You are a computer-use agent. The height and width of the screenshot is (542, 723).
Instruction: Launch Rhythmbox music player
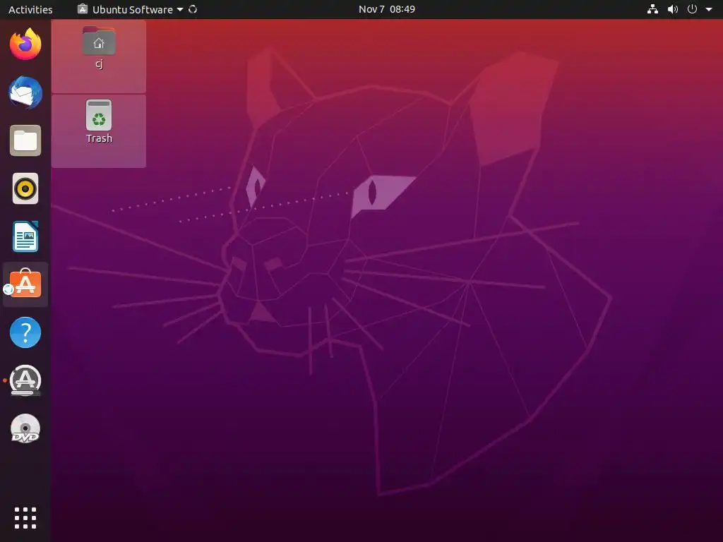click(x=25, y=188)
